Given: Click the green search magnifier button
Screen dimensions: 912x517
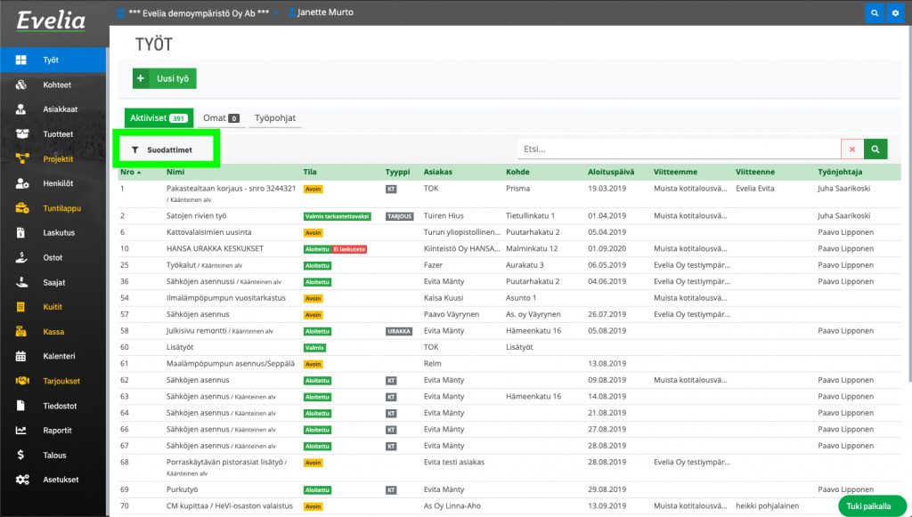Looking at the screenshot, I should [x=875, y=149].
